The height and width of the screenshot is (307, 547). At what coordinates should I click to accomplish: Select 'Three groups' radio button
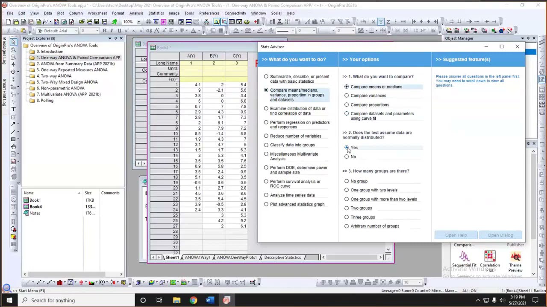click(x=347, y=217)
